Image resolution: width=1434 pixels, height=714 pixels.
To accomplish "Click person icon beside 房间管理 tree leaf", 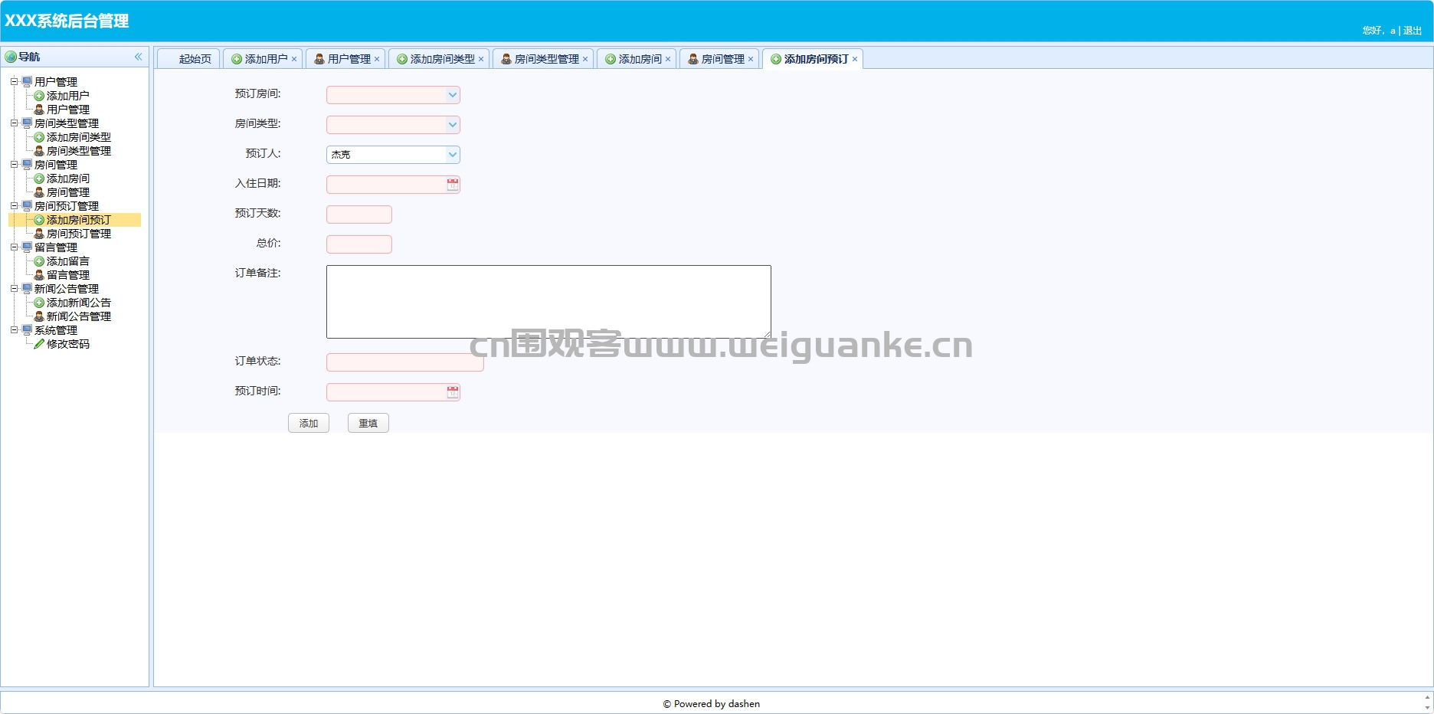I will [x=39, y=192].
